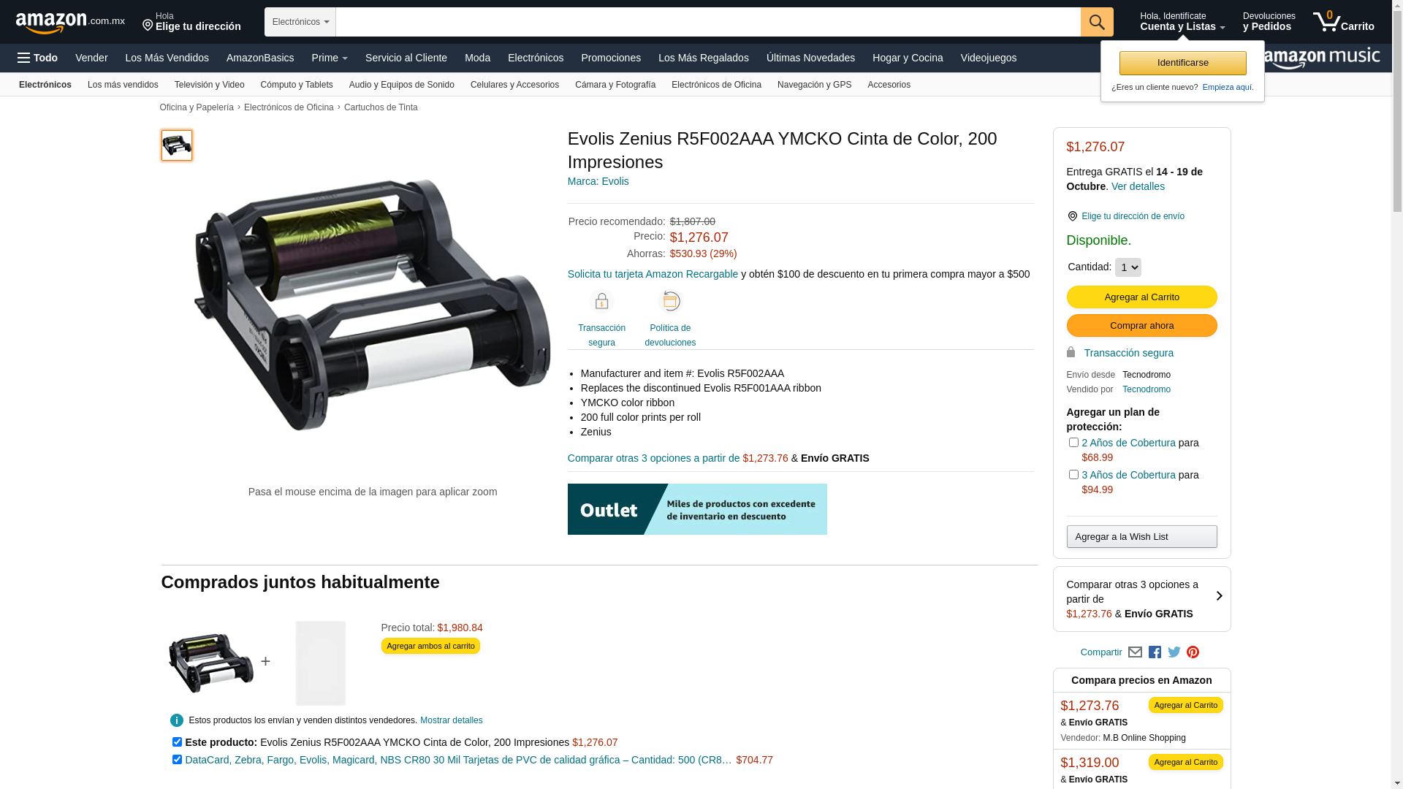Select Celulares y Accesorios in subnav
Image resolution: width=1403 pixels, height=789 pixels.
[514, 85]
